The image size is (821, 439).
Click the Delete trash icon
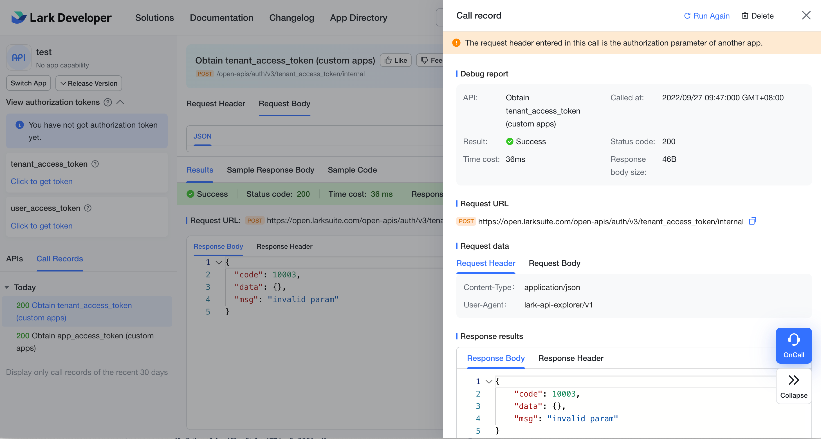pos(745,16)
